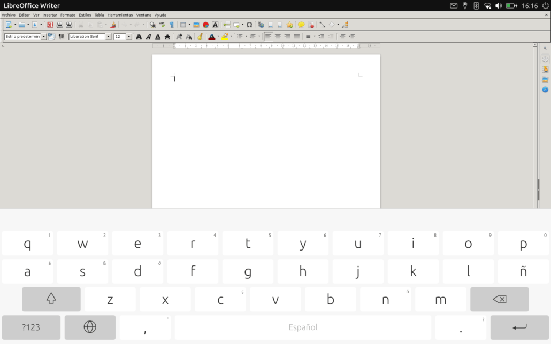Export directly as PDF
Image resolution: width=551 pixels, height=344 pixels.
pos(50,25)
